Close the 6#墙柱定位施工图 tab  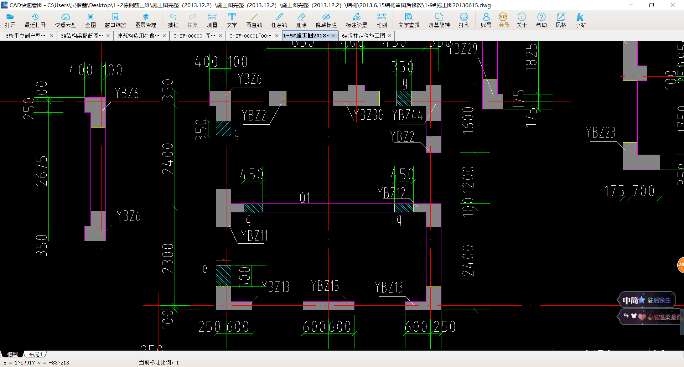tap(389, 36)
